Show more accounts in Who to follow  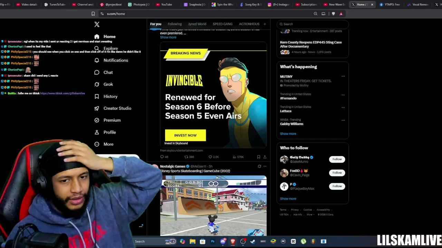tap(288, 199)
